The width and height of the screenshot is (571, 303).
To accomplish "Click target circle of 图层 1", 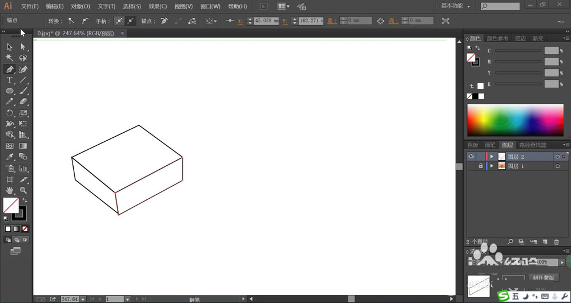I will [x=557, y=166].
